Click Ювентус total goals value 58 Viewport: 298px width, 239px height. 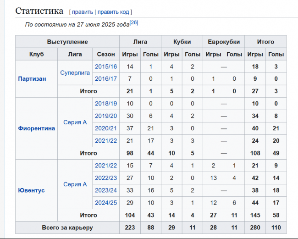click(x=276, y=215)
